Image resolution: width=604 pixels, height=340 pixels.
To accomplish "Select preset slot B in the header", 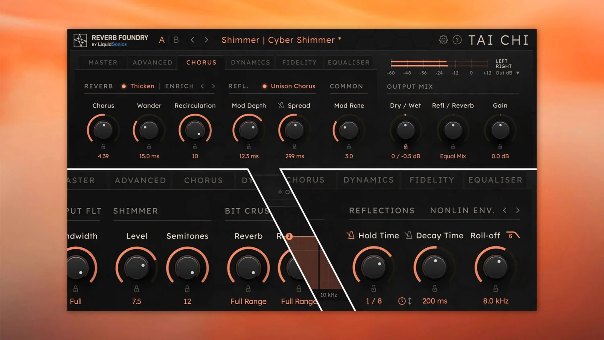I will click(176, 39).
